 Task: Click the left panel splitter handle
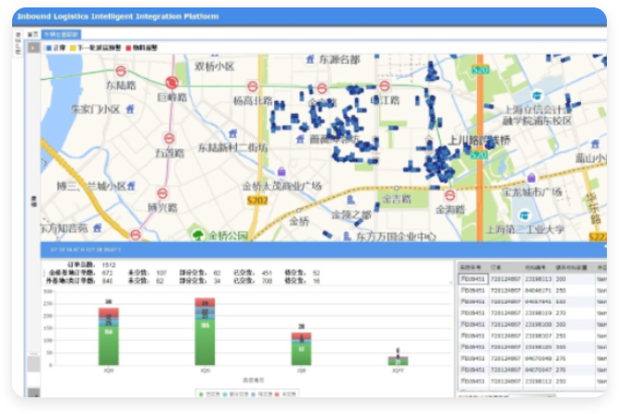coord(33,200)
